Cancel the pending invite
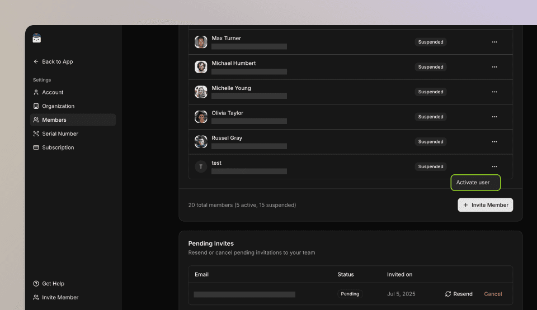This screenshot has height=310, width=537. point(493,294)
